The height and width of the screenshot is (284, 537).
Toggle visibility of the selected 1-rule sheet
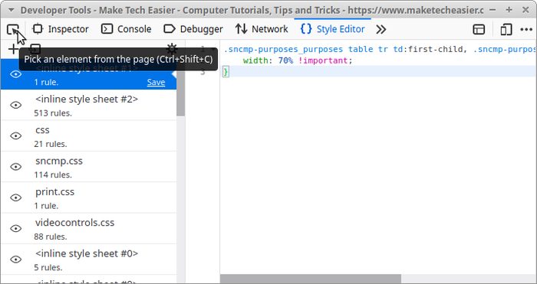(x=16, y=74)
